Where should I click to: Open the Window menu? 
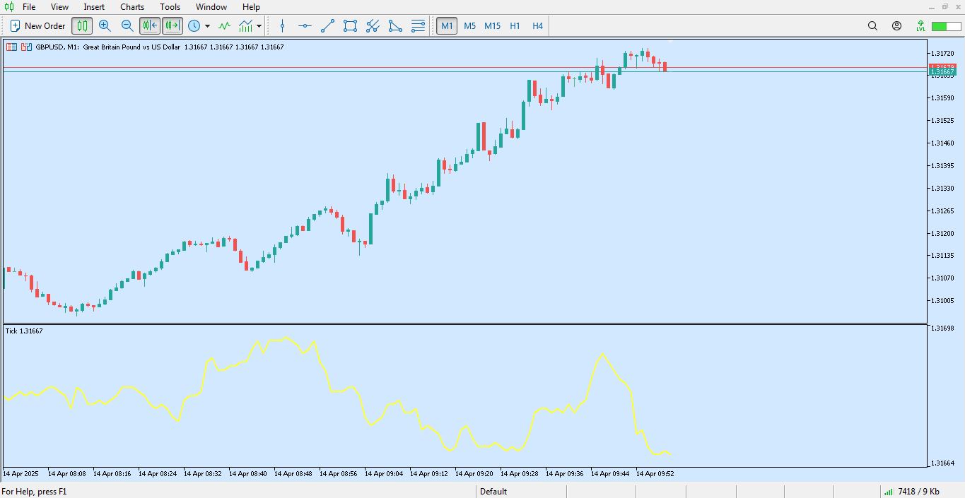click(211, 7)
